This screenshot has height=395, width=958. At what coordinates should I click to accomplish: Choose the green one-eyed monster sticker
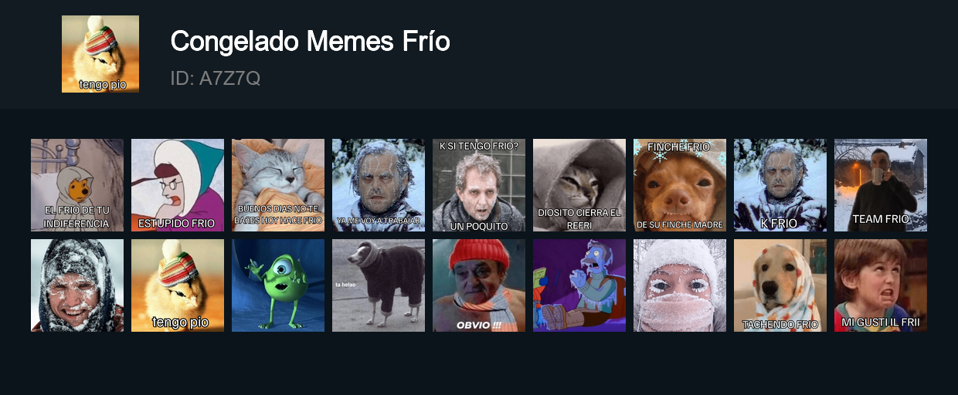(278, 285)
